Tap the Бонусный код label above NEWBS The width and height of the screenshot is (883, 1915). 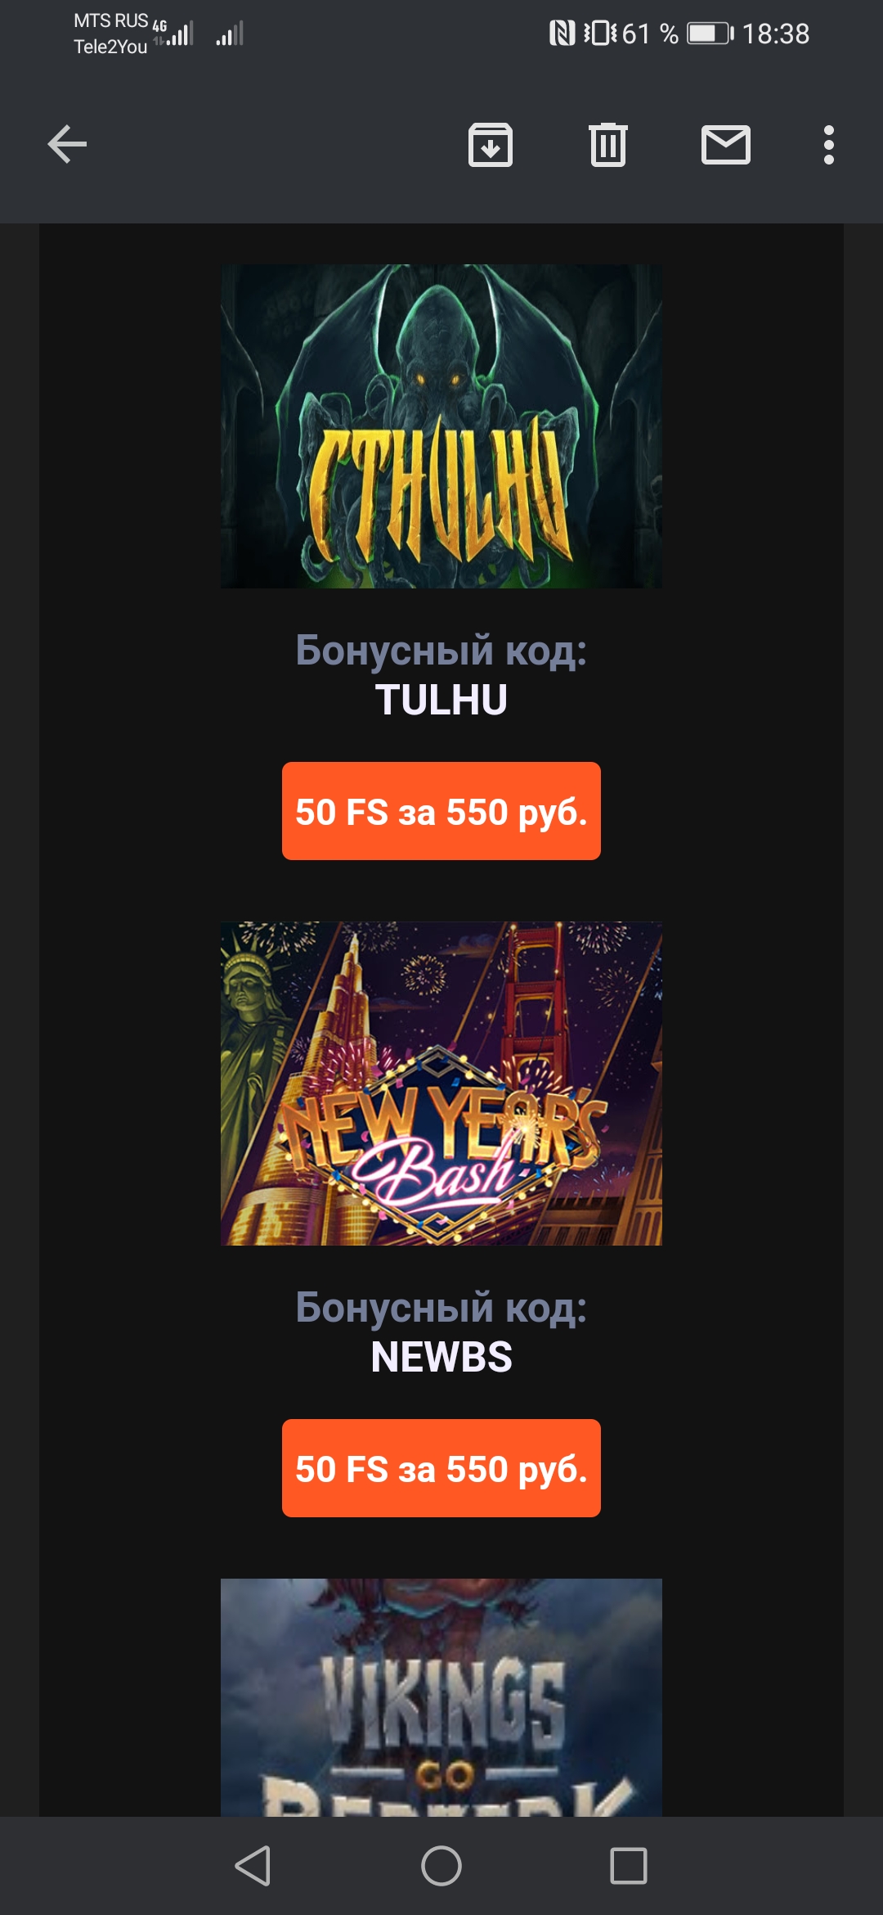point(441,1309)
